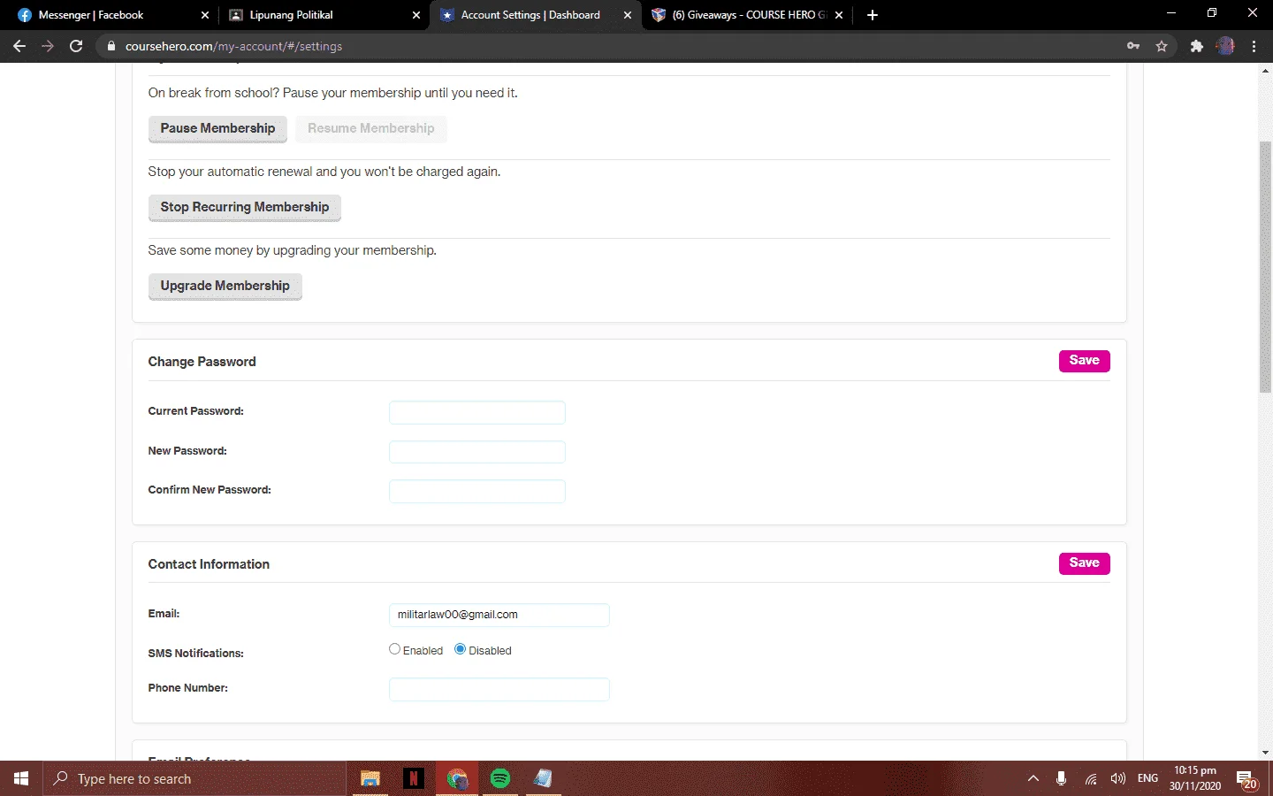Open the Wi-Fi network tray icon
Screen dimensions: 1273x796
[1091, 778]
